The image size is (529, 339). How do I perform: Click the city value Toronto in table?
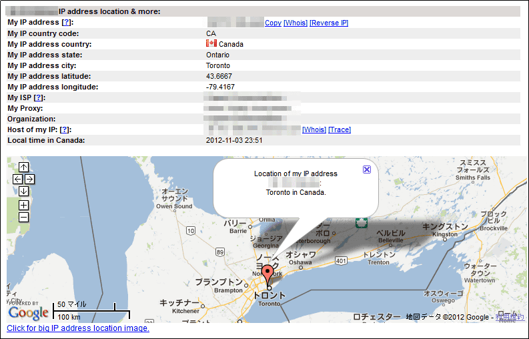(x=218, y=66)
